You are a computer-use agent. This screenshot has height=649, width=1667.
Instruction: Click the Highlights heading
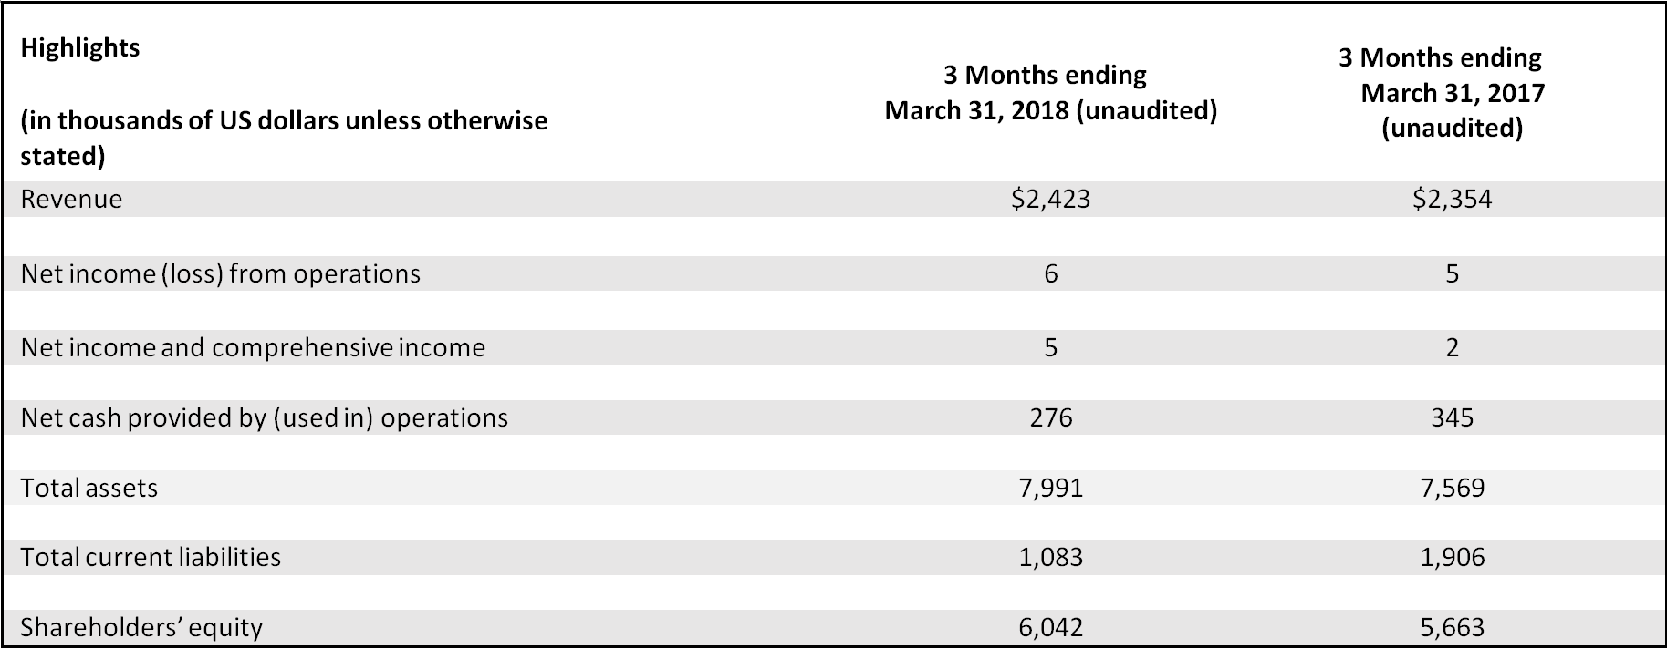80,48
